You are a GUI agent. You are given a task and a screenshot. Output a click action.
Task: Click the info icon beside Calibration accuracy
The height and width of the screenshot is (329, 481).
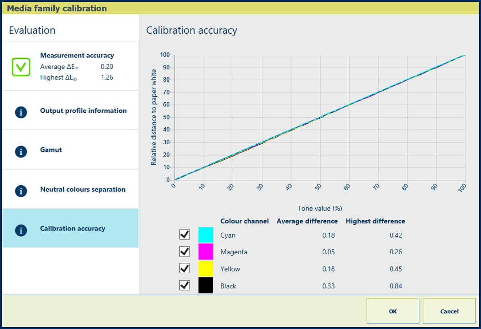click(21, 230)
